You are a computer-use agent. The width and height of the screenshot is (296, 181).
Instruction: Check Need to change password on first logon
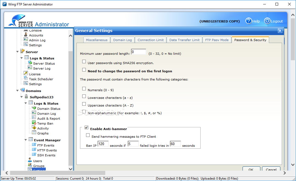pyautogui.click(x=84, y=70)
